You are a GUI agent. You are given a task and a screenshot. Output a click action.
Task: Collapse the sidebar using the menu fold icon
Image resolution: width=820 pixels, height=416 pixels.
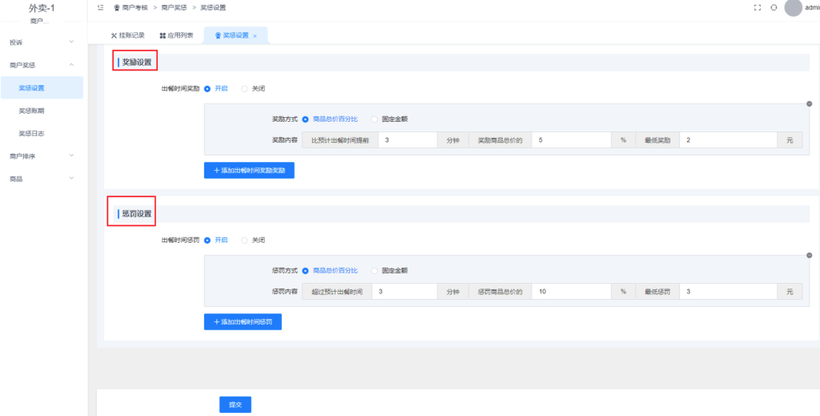pyautogui.click(x=99, y=7)
